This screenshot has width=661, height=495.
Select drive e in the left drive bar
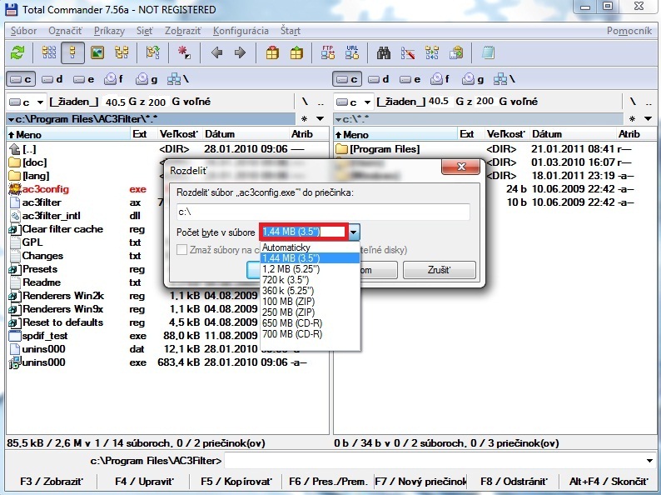click(x=83, y=79)
